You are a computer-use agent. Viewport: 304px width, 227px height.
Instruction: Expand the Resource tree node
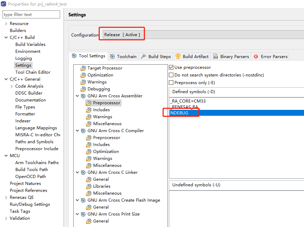tap(6, 24)
